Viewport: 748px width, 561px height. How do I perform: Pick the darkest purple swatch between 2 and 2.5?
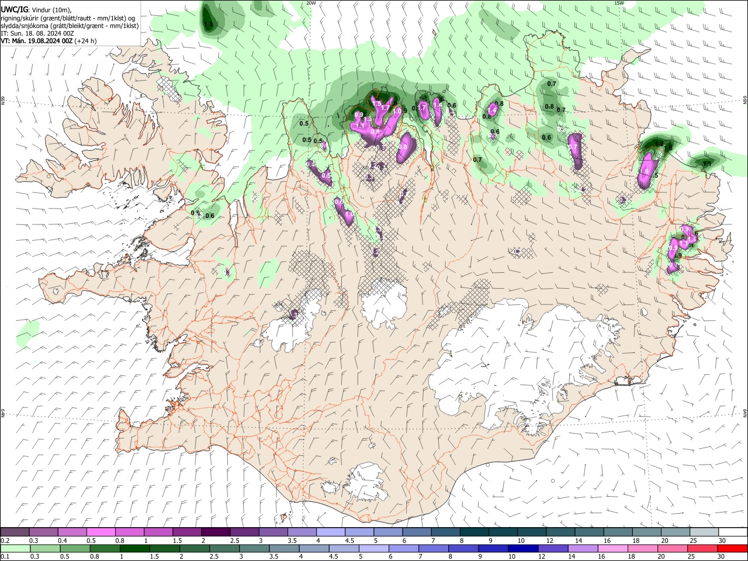click(216, 532)
